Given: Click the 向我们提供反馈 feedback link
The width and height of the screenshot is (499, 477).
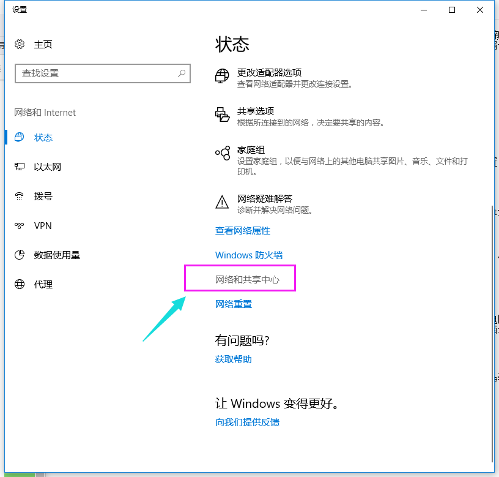Looking at the screenshot, I should coord(247,422).
